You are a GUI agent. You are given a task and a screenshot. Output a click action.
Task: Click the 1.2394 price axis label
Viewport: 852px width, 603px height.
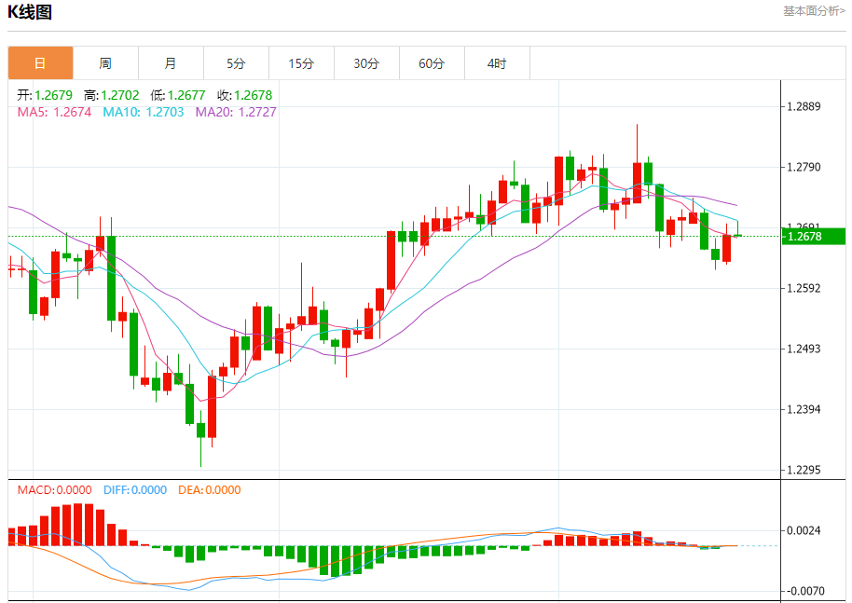click(804, 409)
